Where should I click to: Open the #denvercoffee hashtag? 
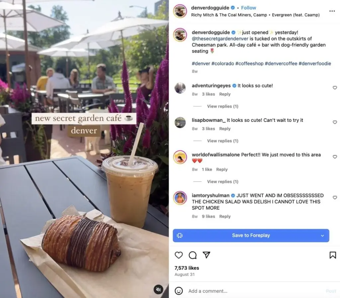coord(281,63)
